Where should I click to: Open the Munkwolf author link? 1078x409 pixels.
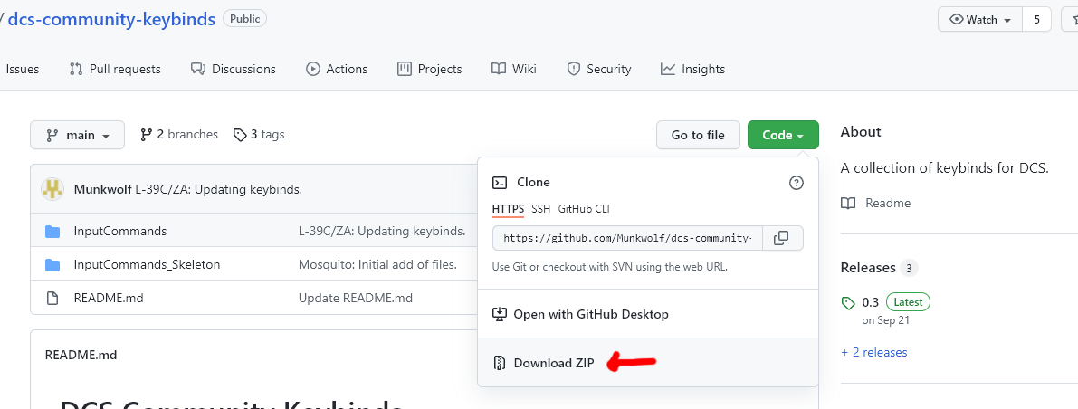(102, 189)
